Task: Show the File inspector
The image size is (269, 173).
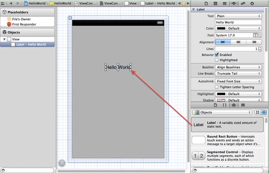Action: 206,3
